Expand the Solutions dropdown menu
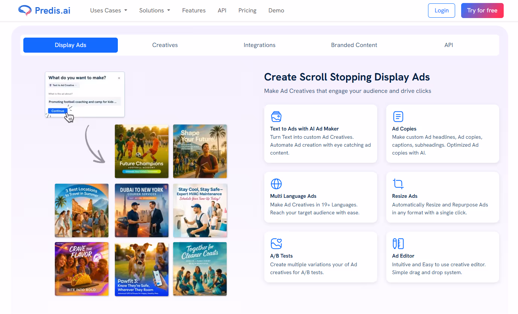 155,11
